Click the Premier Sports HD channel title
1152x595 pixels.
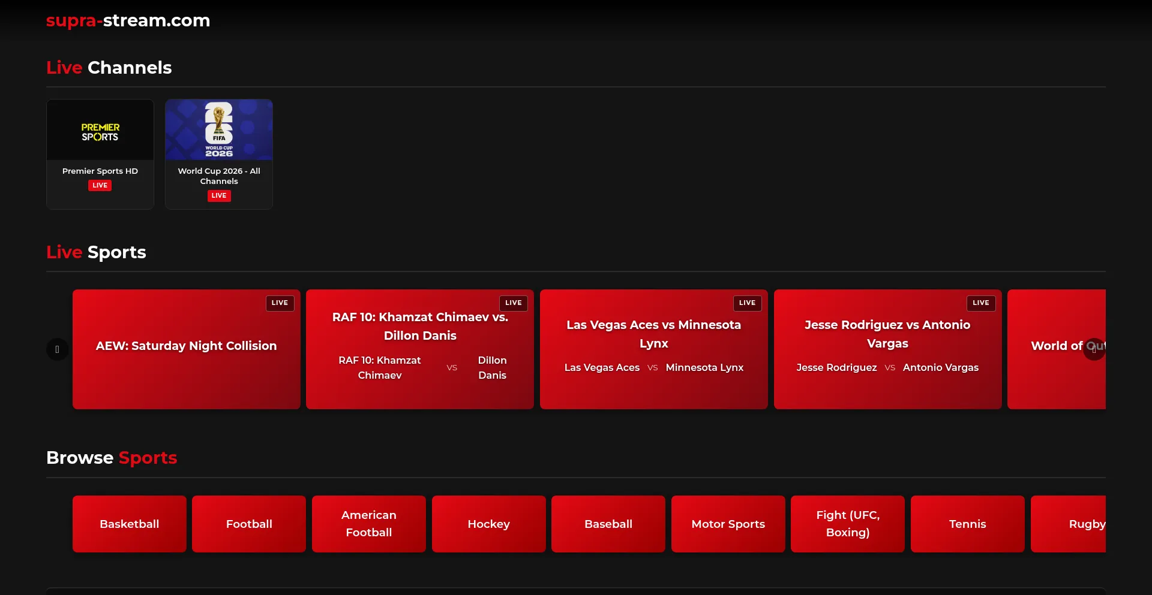coord(100,171)
